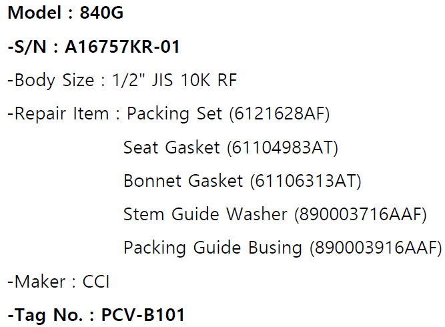
Task: Select Packing Set part number 6121628AF
Action: point(280,114)
